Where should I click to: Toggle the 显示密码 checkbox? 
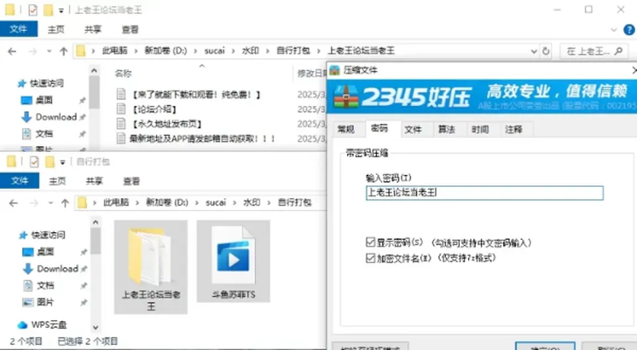[370, 243]
